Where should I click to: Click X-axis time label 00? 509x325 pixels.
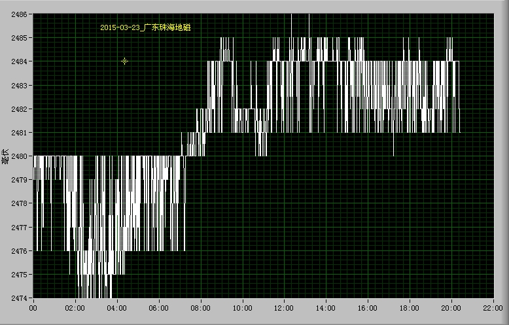pyautogui.click(x=33, y=308)
